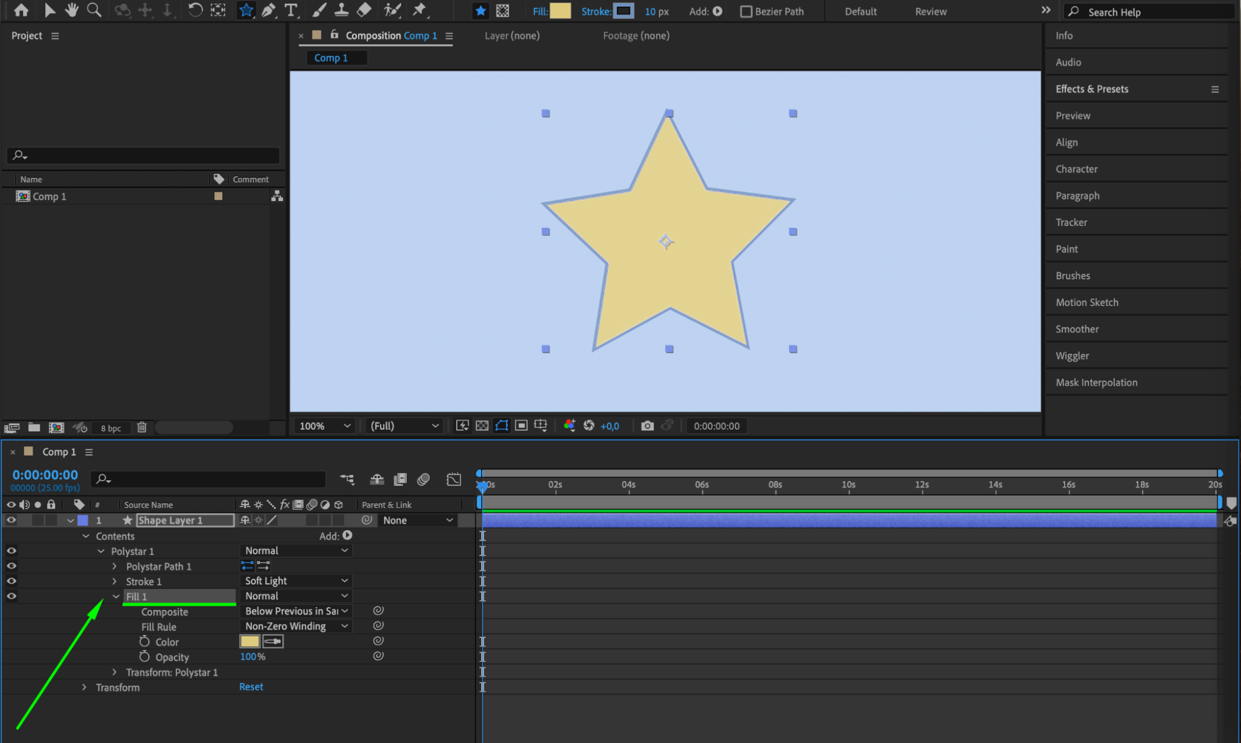This screenshot has width=1241, height=743.
Task: Select the Puppet Pin tool
Action: (420, 10)
